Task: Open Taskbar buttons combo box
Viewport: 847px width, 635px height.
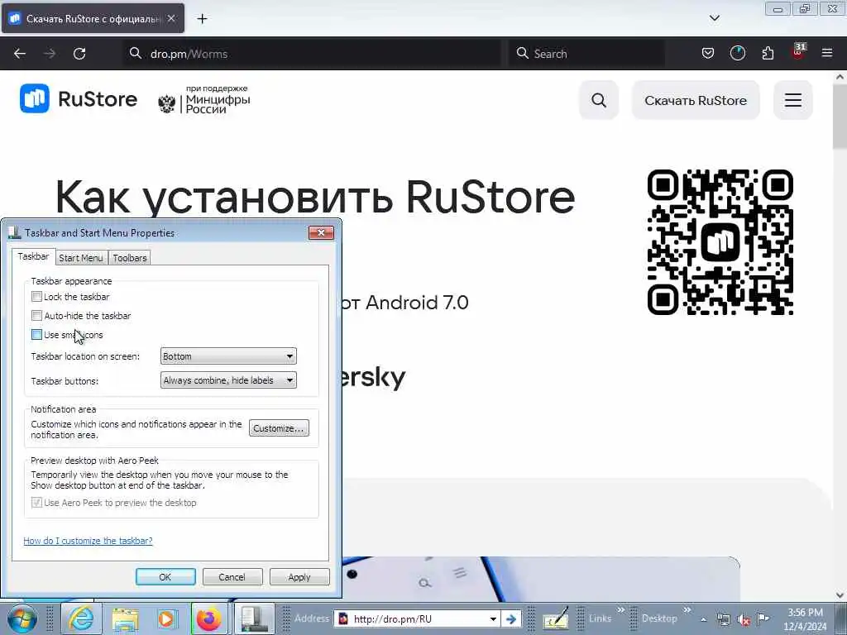Action: [228, 380]
